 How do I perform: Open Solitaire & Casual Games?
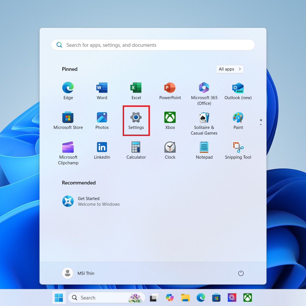204,124
